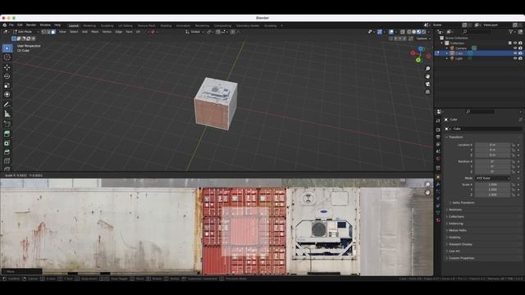Hide Light in viewport via eye icon
525x295 pixels.
pyautogui.click(x=515, y=58)
